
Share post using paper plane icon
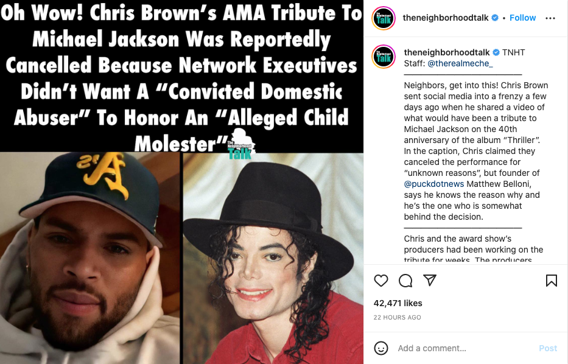click(430, 280)
